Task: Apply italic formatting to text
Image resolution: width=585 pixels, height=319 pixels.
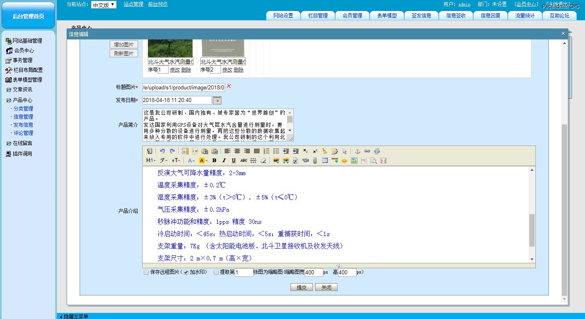Action: pyautogui.click(x=223, y=161)
